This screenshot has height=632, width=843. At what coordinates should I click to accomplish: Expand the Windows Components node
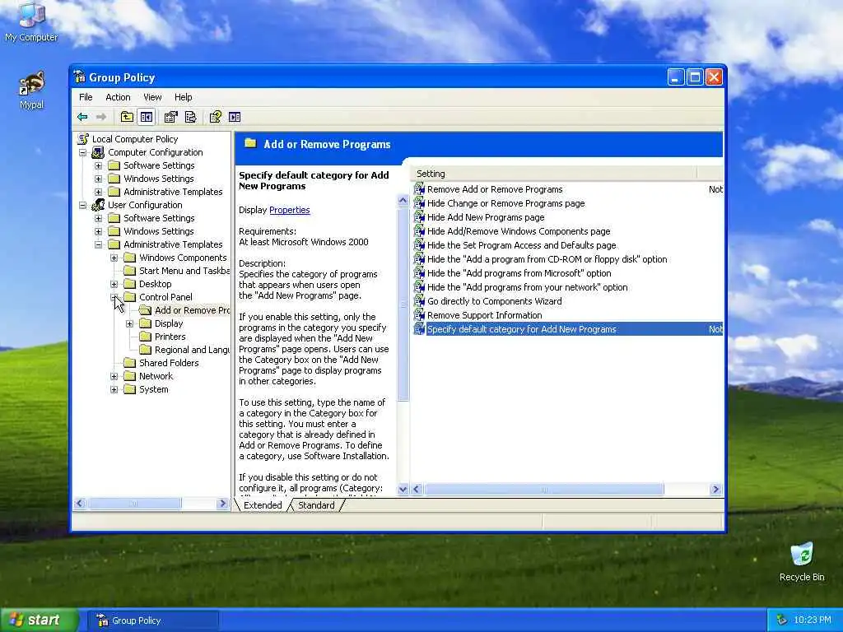114,258
